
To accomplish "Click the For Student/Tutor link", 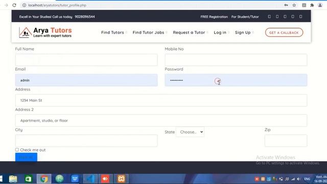I will [245, 17].
